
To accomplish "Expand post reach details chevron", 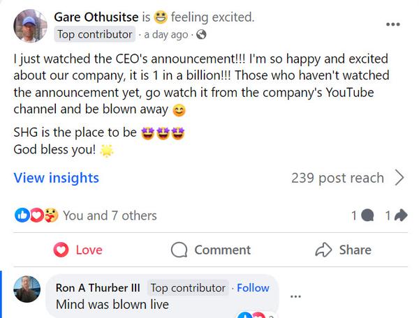I will pos(399,178).
